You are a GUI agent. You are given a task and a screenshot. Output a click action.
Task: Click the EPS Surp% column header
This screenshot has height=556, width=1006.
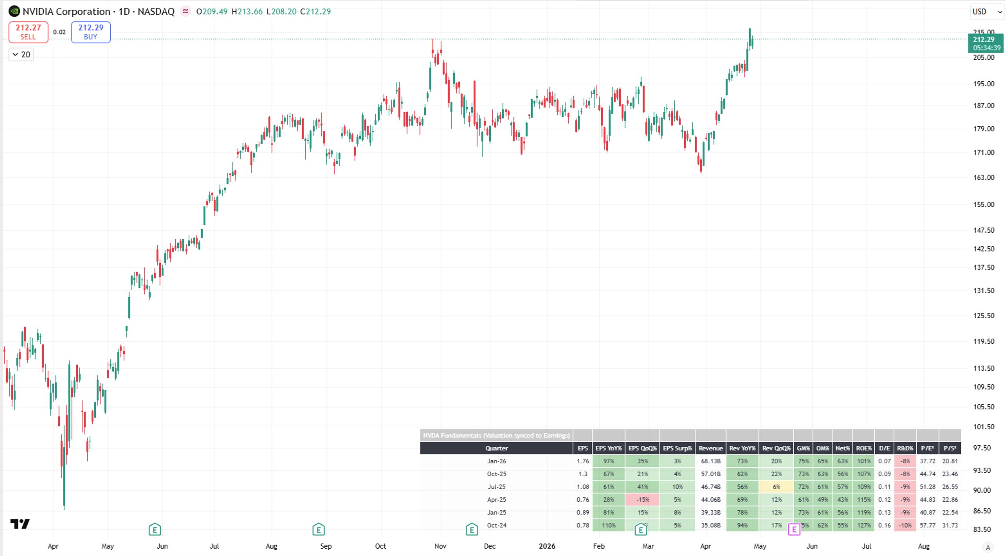coord(677,448)
